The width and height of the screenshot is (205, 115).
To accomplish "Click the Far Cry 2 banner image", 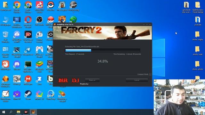I will [x=102, y=33].
